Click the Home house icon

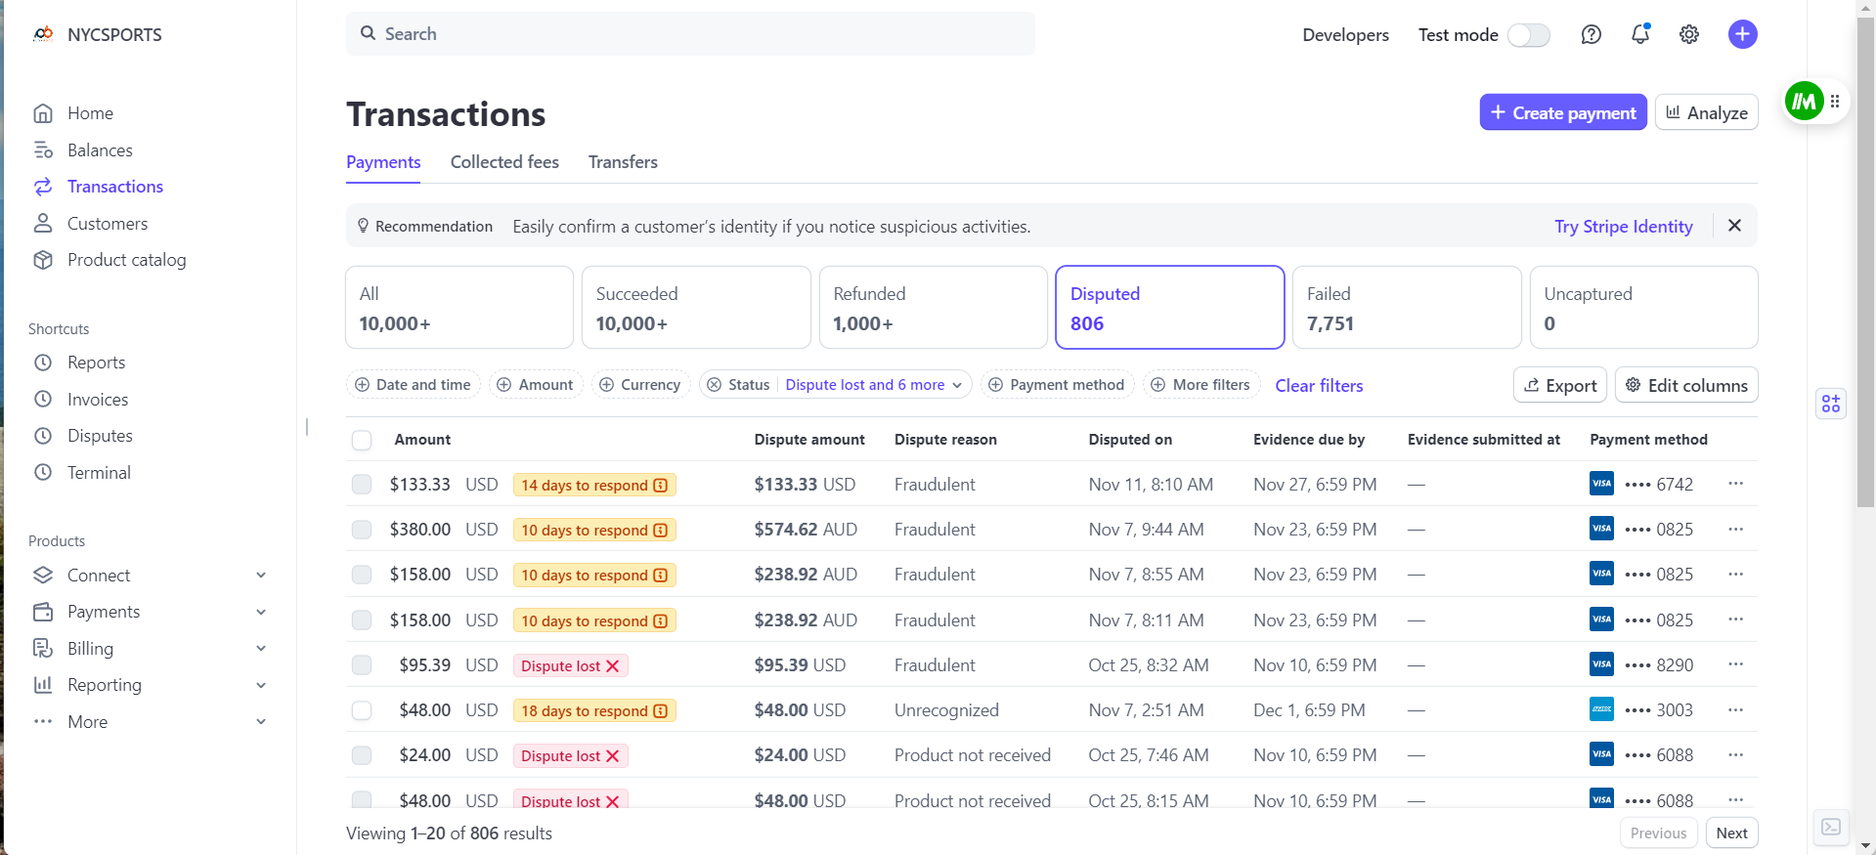click(x=43, y=113)
